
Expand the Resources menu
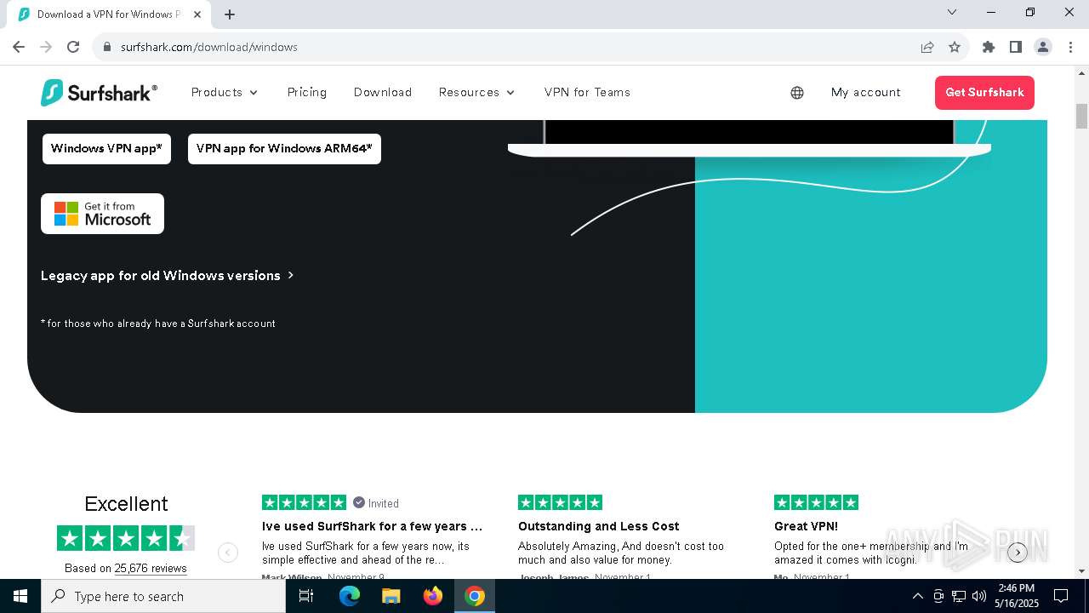click(477, 92)
